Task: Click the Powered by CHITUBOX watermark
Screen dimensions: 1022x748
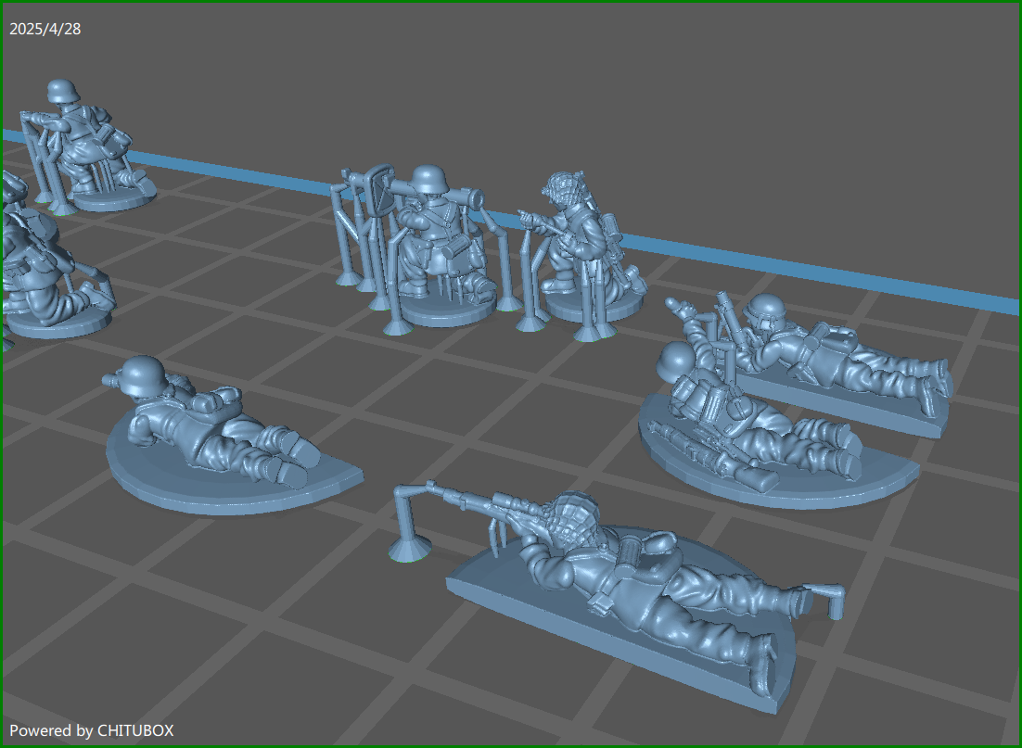Action: 92,730
